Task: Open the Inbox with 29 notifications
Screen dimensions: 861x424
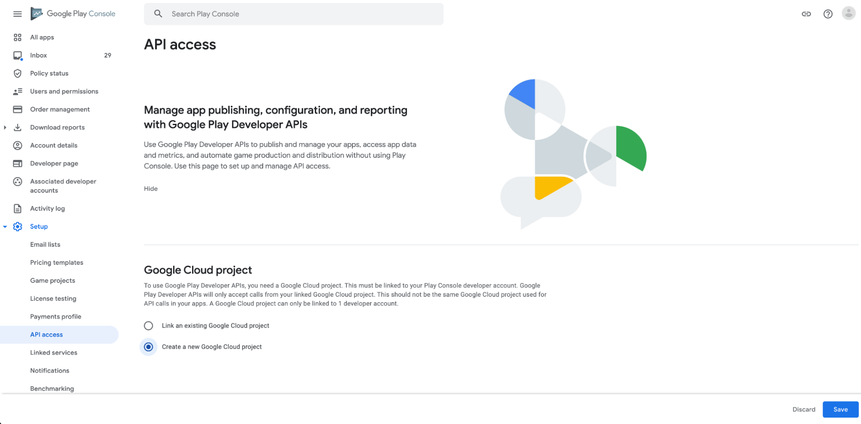Action: click(38, 55)
